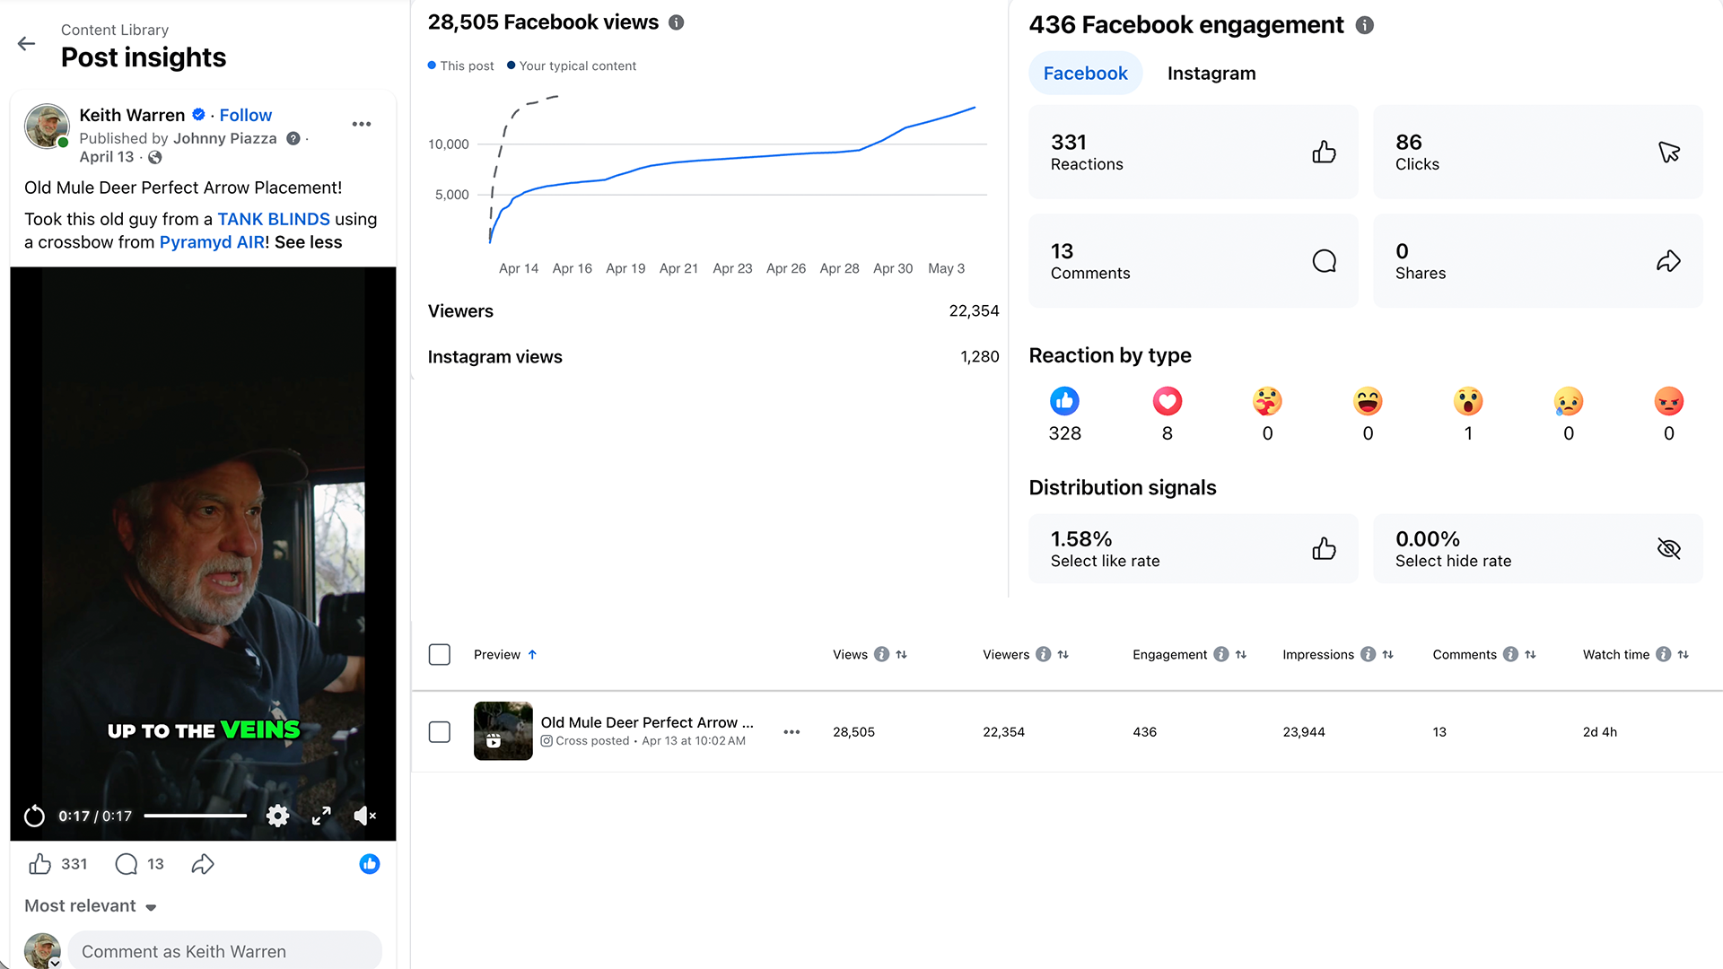Click info icon beside Impressions column
Image resolution: width=1723 pixels, height=969 pixels.
1368,655
